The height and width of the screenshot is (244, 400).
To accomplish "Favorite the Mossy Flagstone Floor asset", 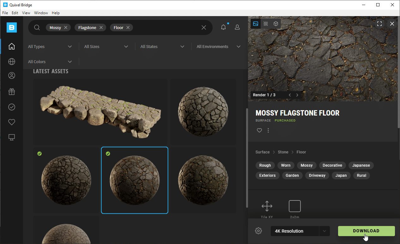I will (259, 130).
